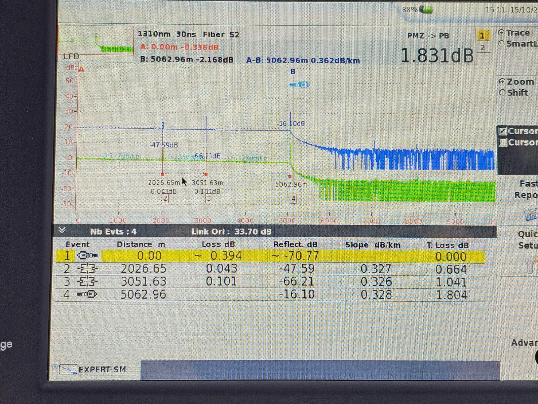Click the event 3 label box on graph

pos(209,199)
